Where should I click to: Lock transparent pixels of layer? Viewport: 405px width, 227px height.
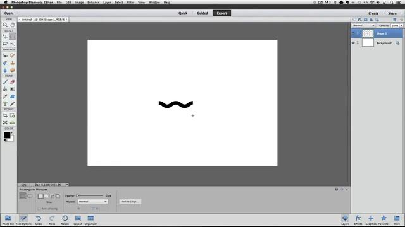coord(377,20)
